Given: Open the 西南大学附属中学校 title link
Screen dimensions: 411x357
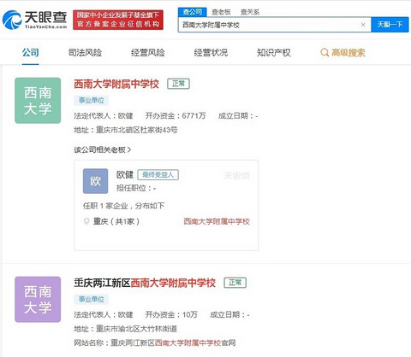Looking at the screenshot, I should point(116,84).
